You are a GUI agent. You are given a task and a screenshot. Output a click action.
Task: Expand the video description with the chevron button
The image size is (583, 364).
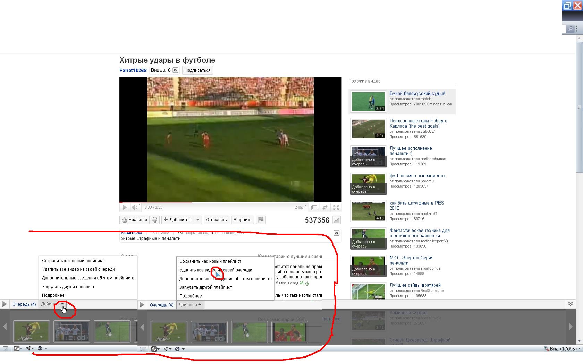337,233
